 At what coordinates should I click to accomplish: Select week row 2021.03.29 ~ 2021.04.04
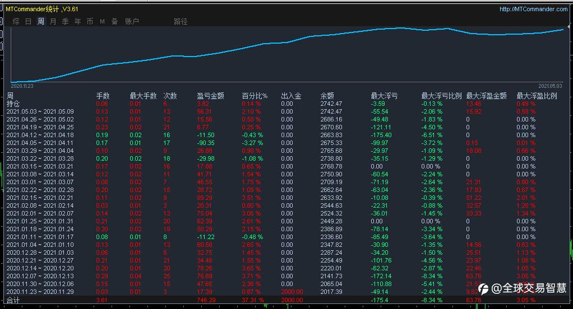click(x=40, y=151)
